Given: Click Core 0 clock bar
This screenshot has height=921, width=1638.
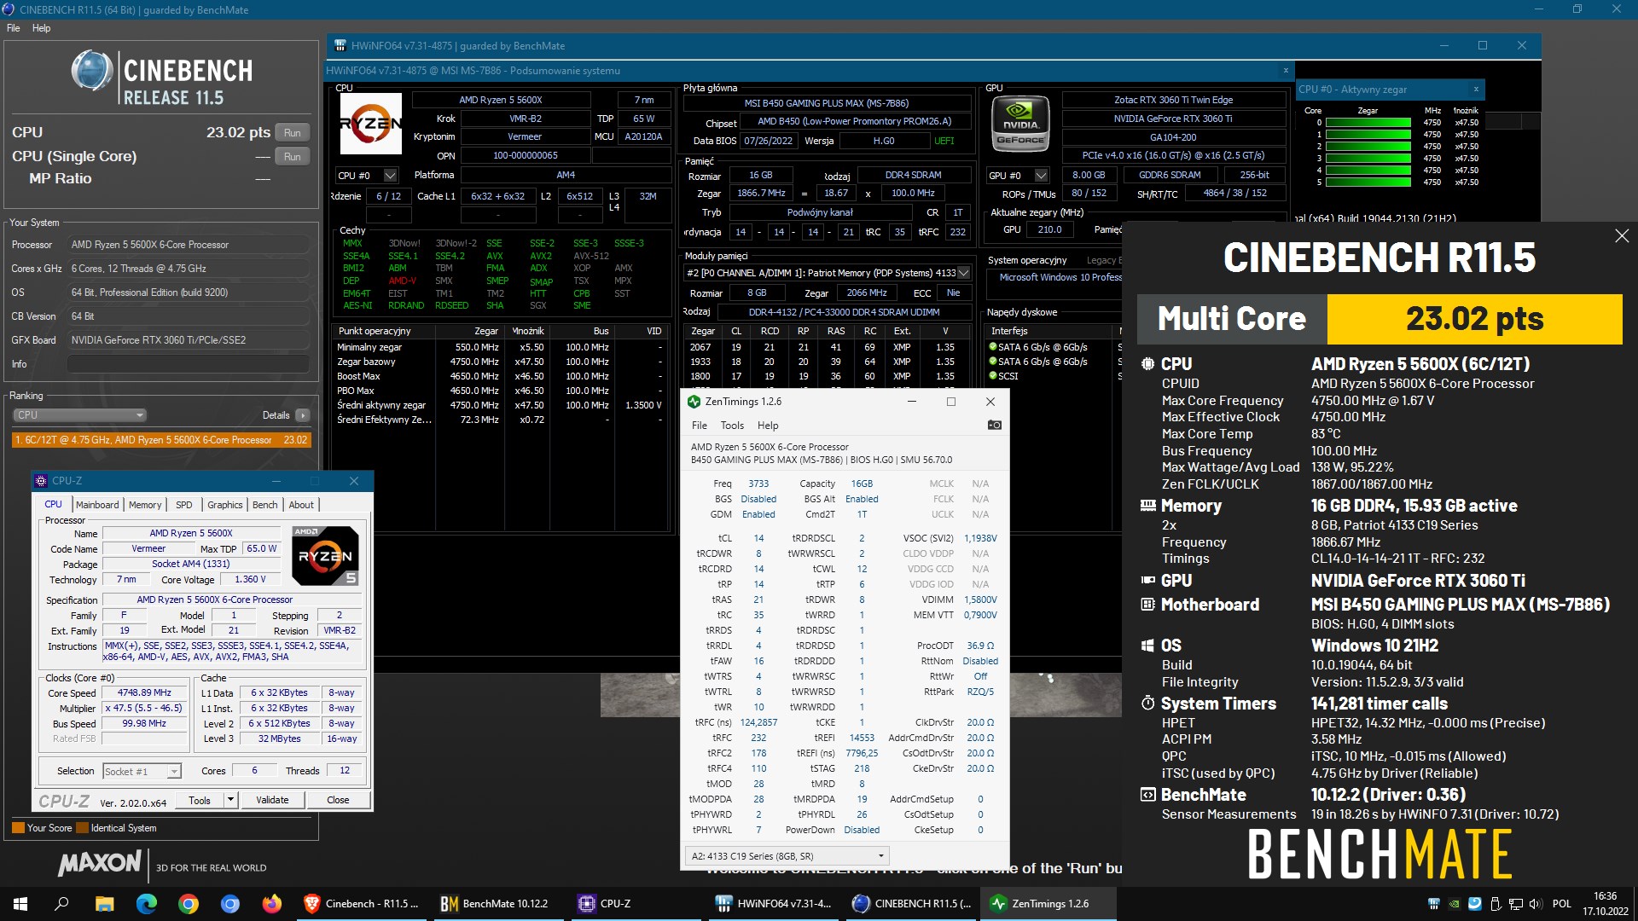Looking at the screenshot, I should pyautogui.click(x=1368, y=123).
